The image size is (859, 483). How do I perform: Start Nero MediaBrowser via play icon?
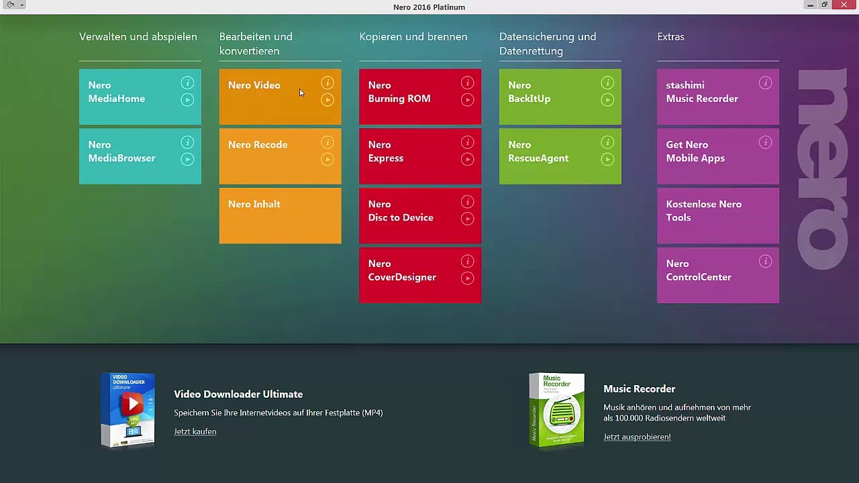[187, 159]
